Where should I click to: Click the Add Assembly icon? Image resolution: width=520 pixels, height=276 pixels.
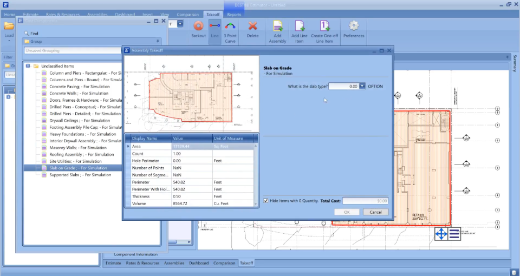pyautogui.click(x=277, y=26)
